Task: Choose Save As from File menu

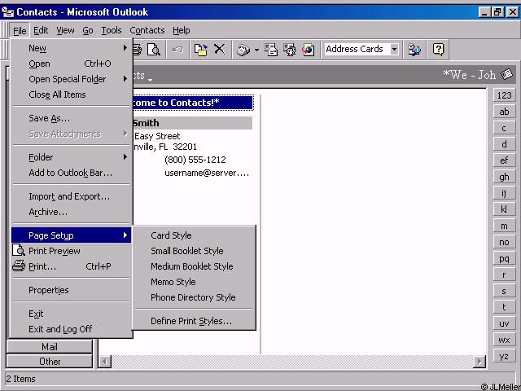Action: [x=71, y=118]
